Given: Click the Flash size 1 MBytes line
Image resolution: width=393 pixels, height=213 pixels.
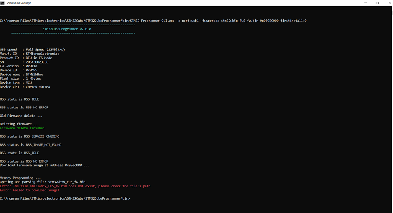Looking at the screenshot, I should pyautogui.click(x=20, y=78).
